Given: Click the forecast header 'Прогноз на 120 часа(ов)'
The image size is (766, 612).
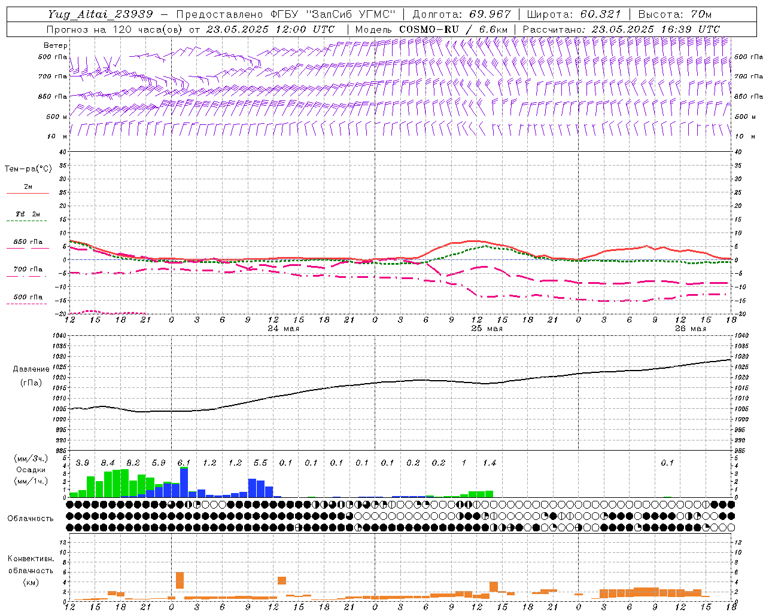Looking at the screenshot, I should (115, 29).
